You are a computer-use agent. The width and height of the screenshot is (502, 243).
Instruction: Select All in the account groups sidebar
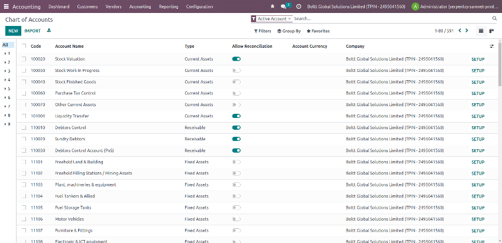click(8, 45)
